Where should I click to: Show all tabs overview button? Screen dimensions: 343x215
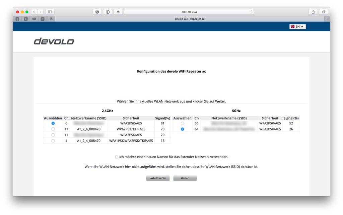tap(324, 12)
